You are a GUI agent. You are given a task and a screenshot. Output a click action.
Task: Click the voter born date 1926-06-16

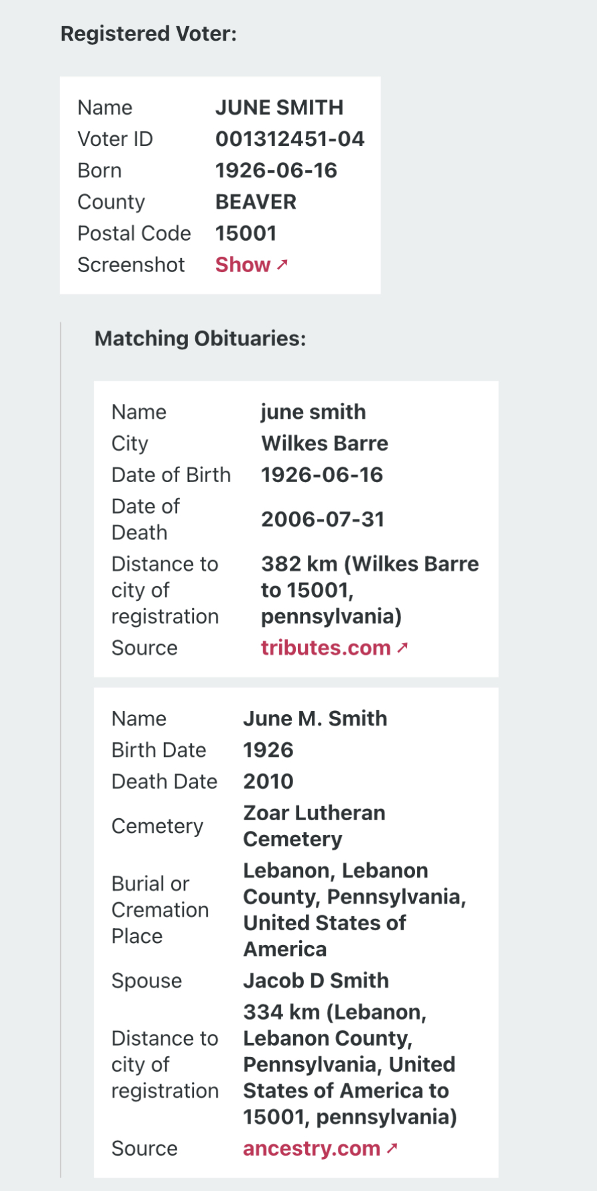pyautogui.click(x=276, y=170)
